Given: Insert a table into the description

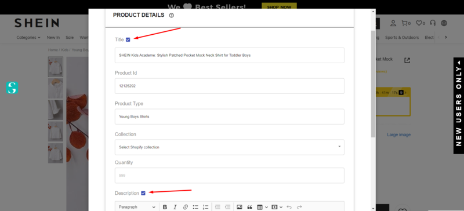Looking at the screenshot, I should [259, 207].
